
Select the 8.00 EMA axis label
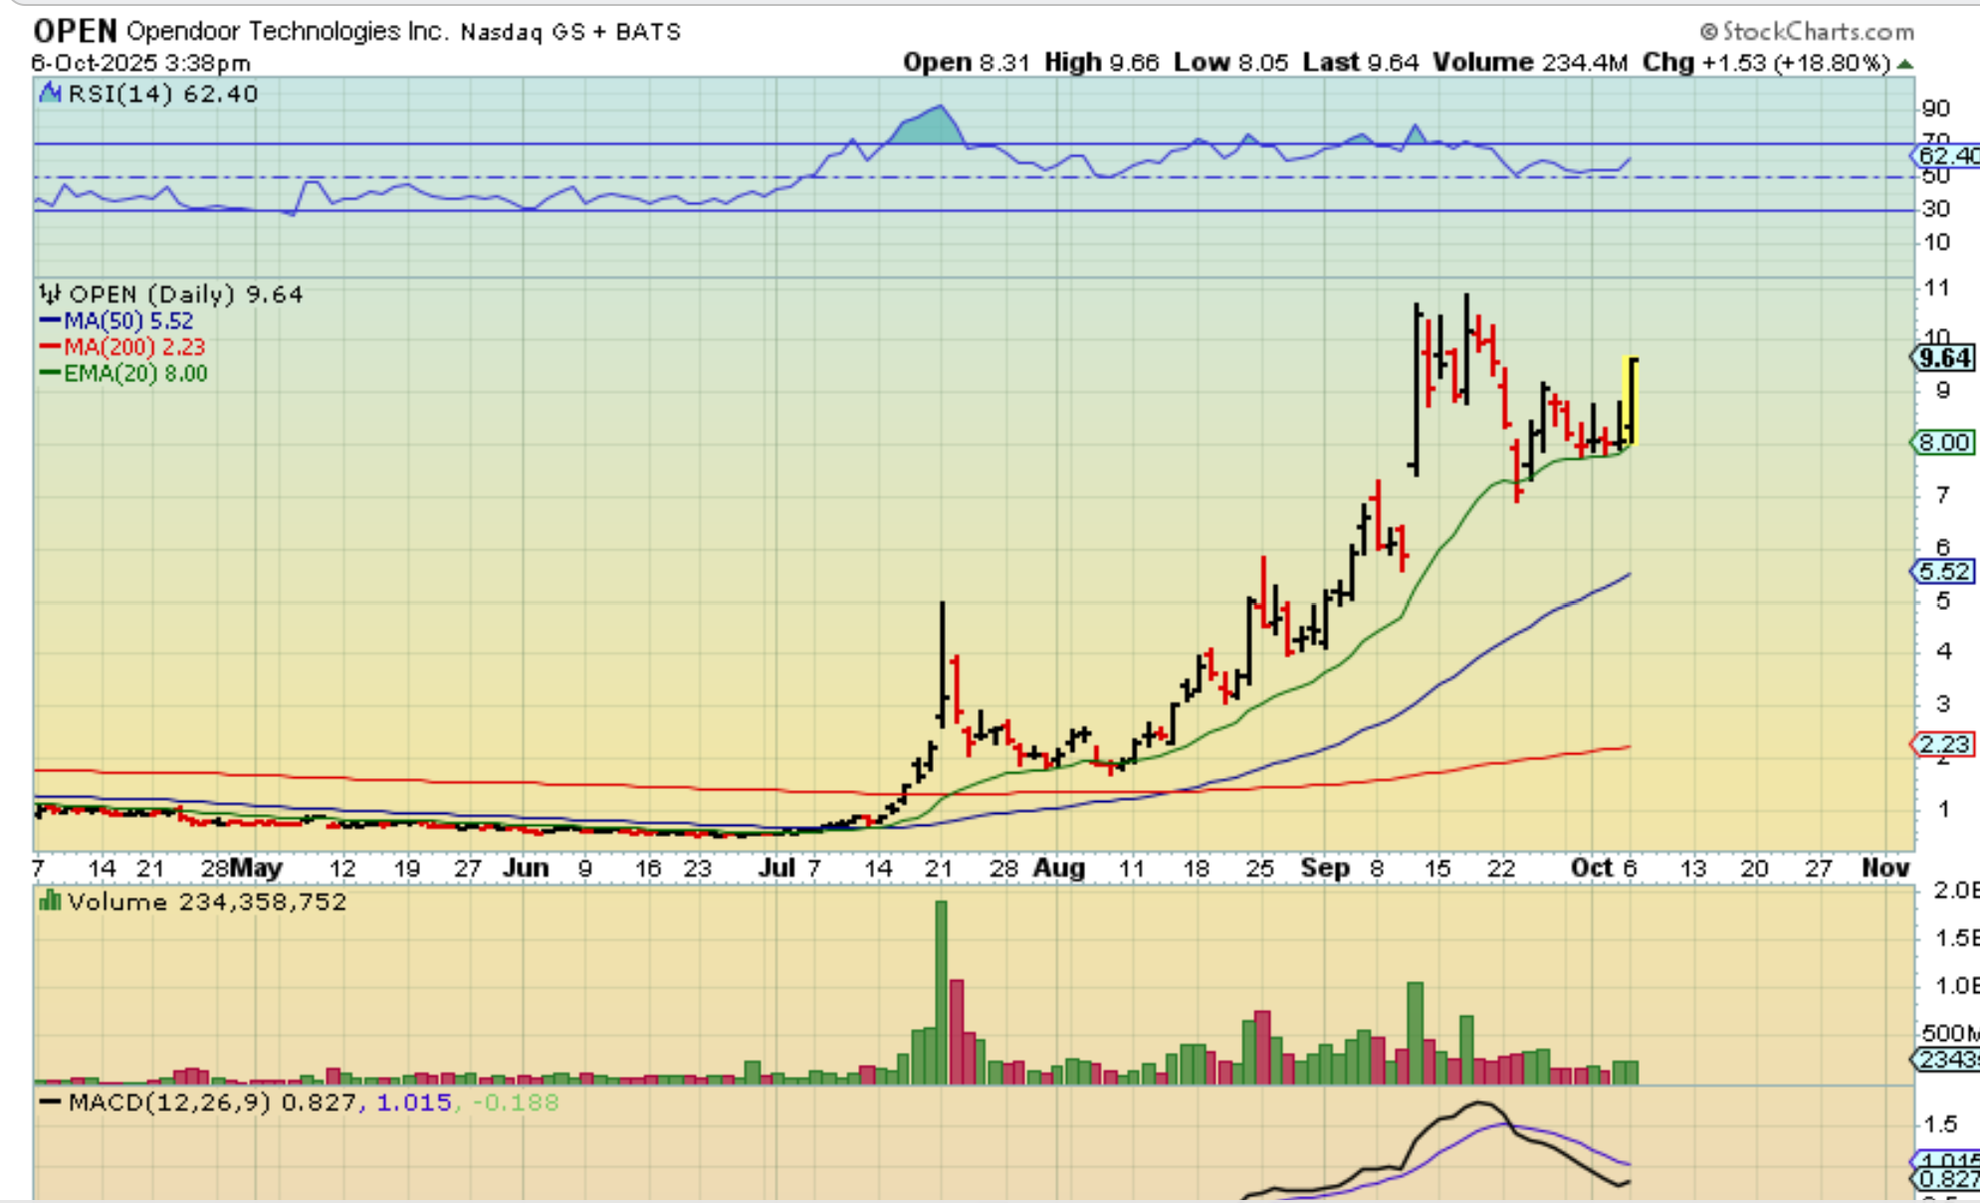(1943, 443)
